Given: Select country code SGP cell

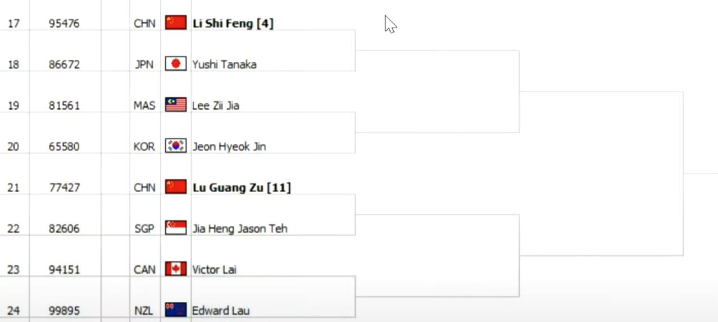Looking at the screenshot, I should click(x=144, y=229).
